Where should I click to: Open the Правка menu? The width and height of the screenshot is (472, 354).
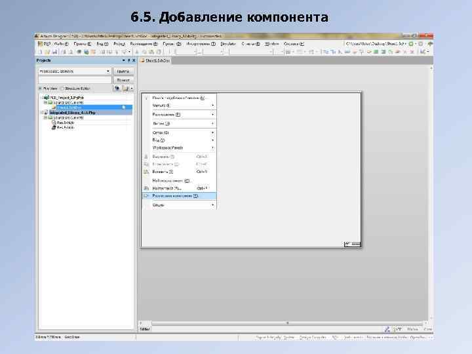(83, 44)
